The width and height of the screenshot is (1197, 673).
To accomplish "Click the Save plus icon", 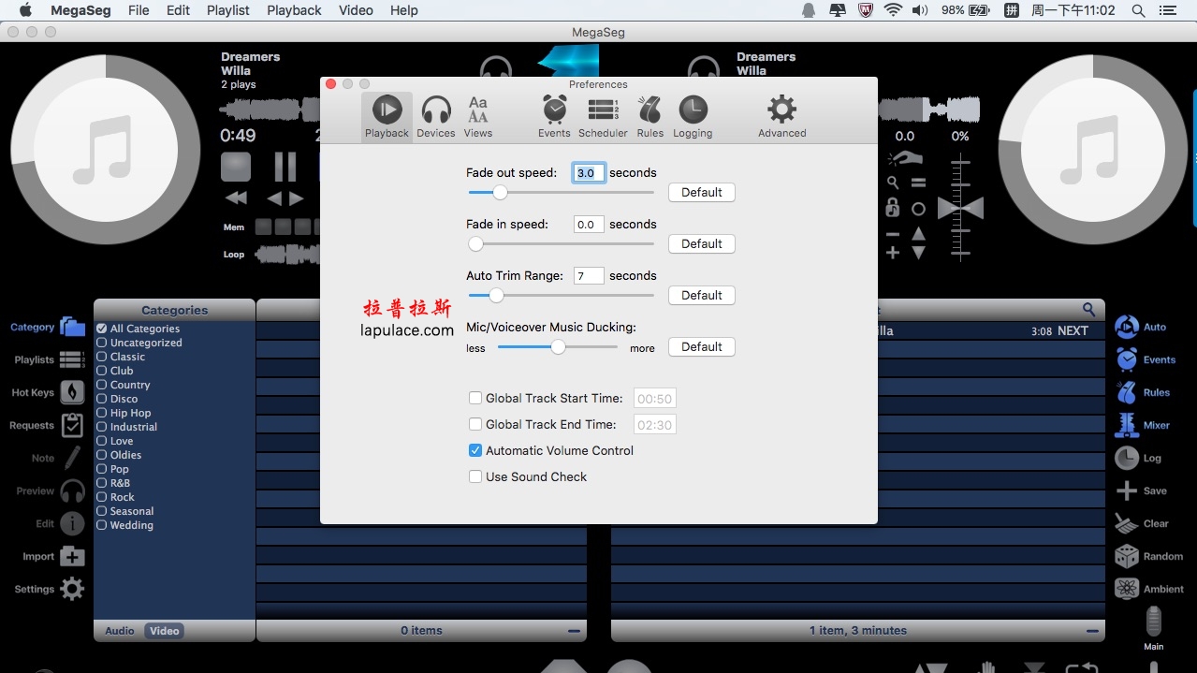I will (1127, 490).
